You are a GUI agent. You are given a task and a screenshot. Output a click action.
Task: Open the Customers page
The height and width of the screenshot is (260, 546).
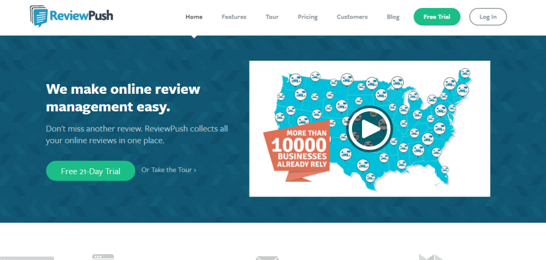352,17
